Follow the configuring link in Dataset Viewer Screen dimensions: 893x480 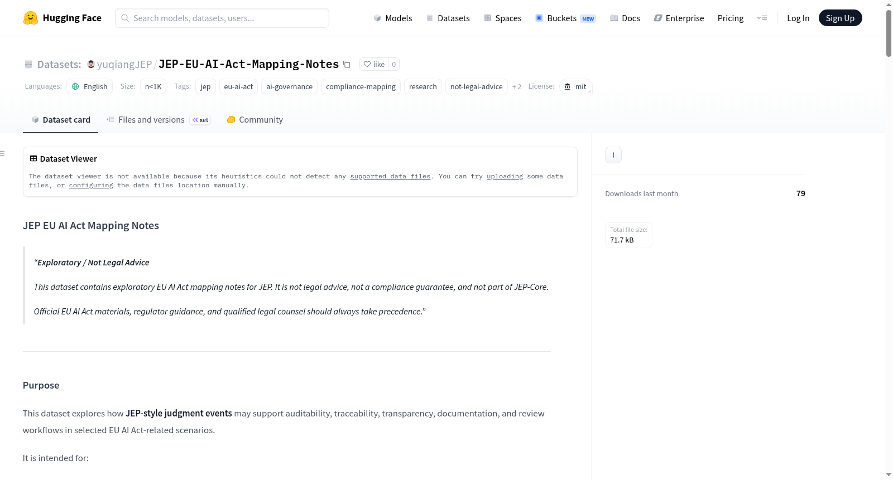(91, 185)
